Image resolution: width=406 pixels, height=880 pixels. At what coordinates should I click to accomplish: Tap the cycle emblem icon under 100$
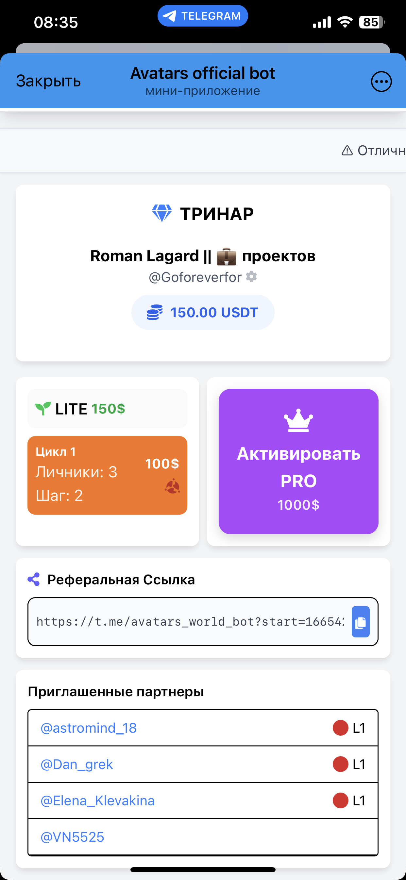coord(172,486)
